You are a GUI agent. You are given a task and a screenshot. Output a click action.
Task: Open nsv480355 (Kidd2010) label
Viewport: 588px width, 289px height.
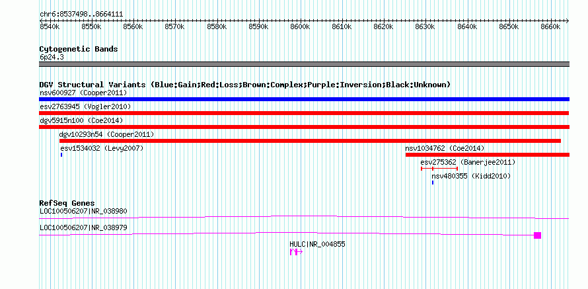[471, 176]
